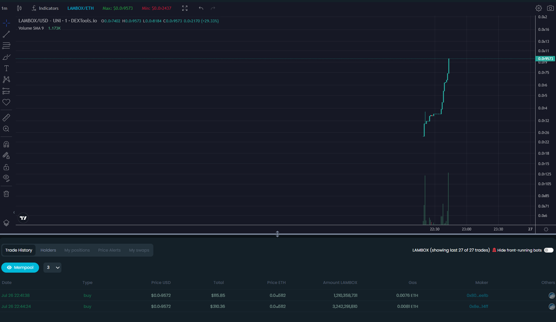
Task: Open the candle chart style selector
Action: 19,8
